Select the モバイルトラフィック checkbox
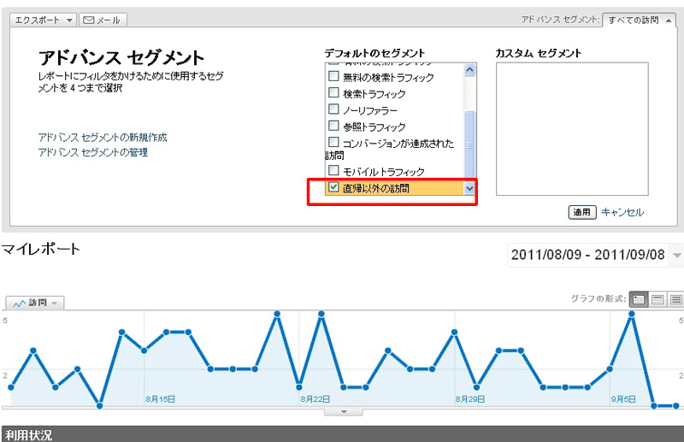This screenshot has height=442, width=684. 334,171
